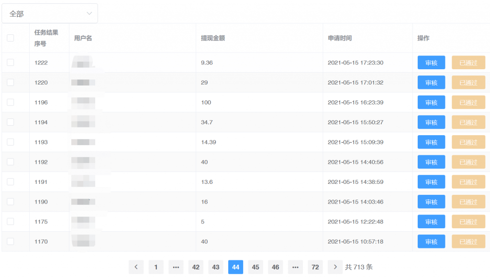This screenshot has width=490, height=278.
Task: Jump to last page 72
Action: pyautogui.click(x=315, y=267)
